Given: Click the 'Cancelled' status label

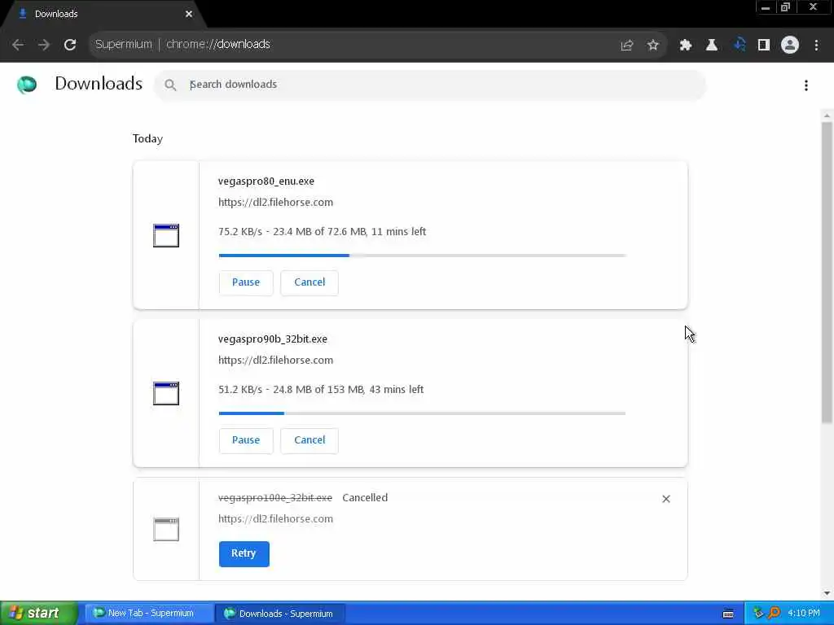Looking at the screenshot, I should 365,498.
